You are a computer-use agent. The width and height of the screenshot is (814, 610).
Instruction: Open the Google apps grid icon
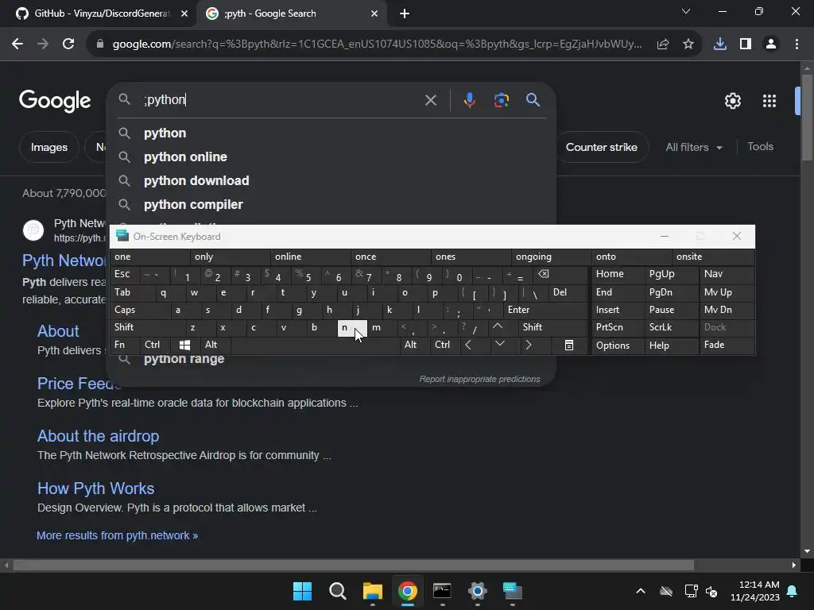(769, 101)
